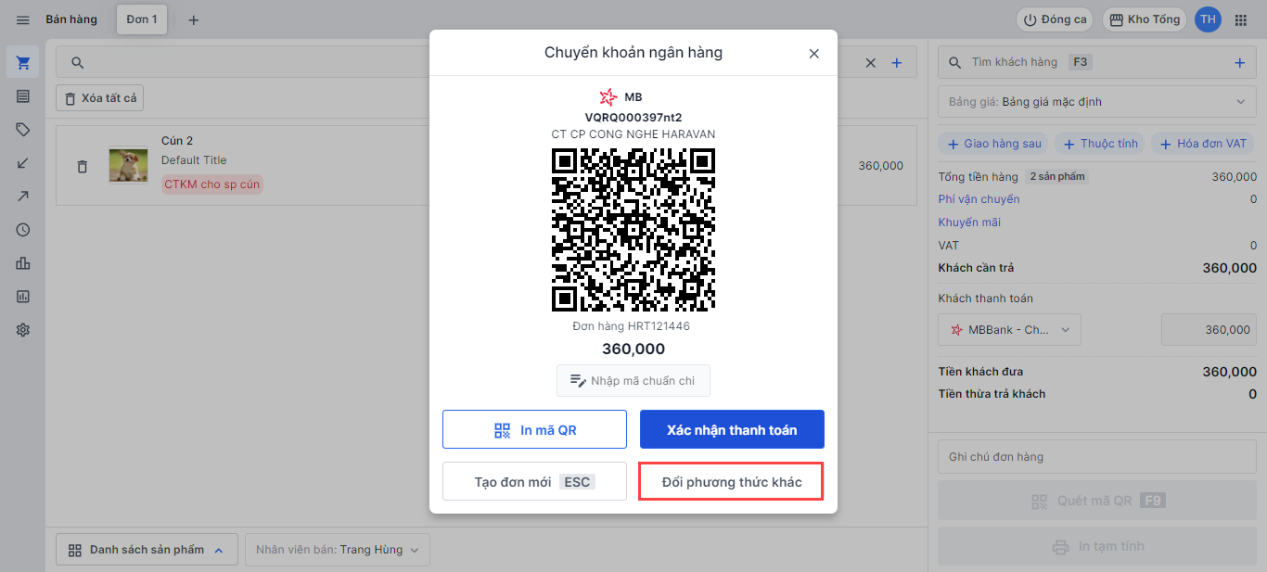Open the orders list sidebar icon

pyautogui.click(x=23, y=96)
